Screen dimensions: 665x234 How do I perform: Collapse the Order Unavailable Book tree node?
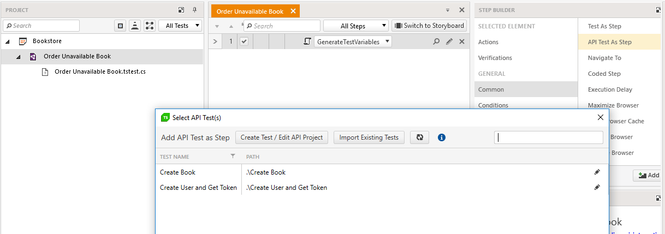pyautogui.click(x=18, y=57)
